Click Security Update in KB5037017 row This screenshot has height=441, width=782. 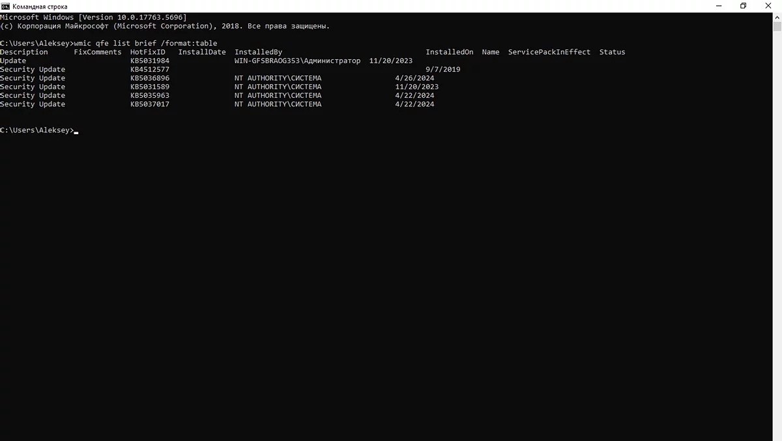click(33, 104)
